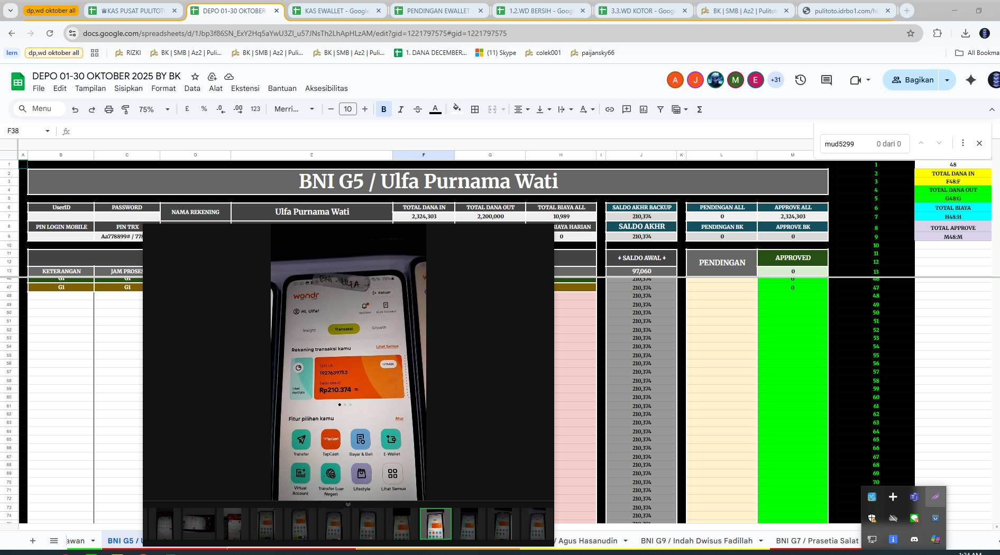Format as percent icon

(x=204, y=109)
